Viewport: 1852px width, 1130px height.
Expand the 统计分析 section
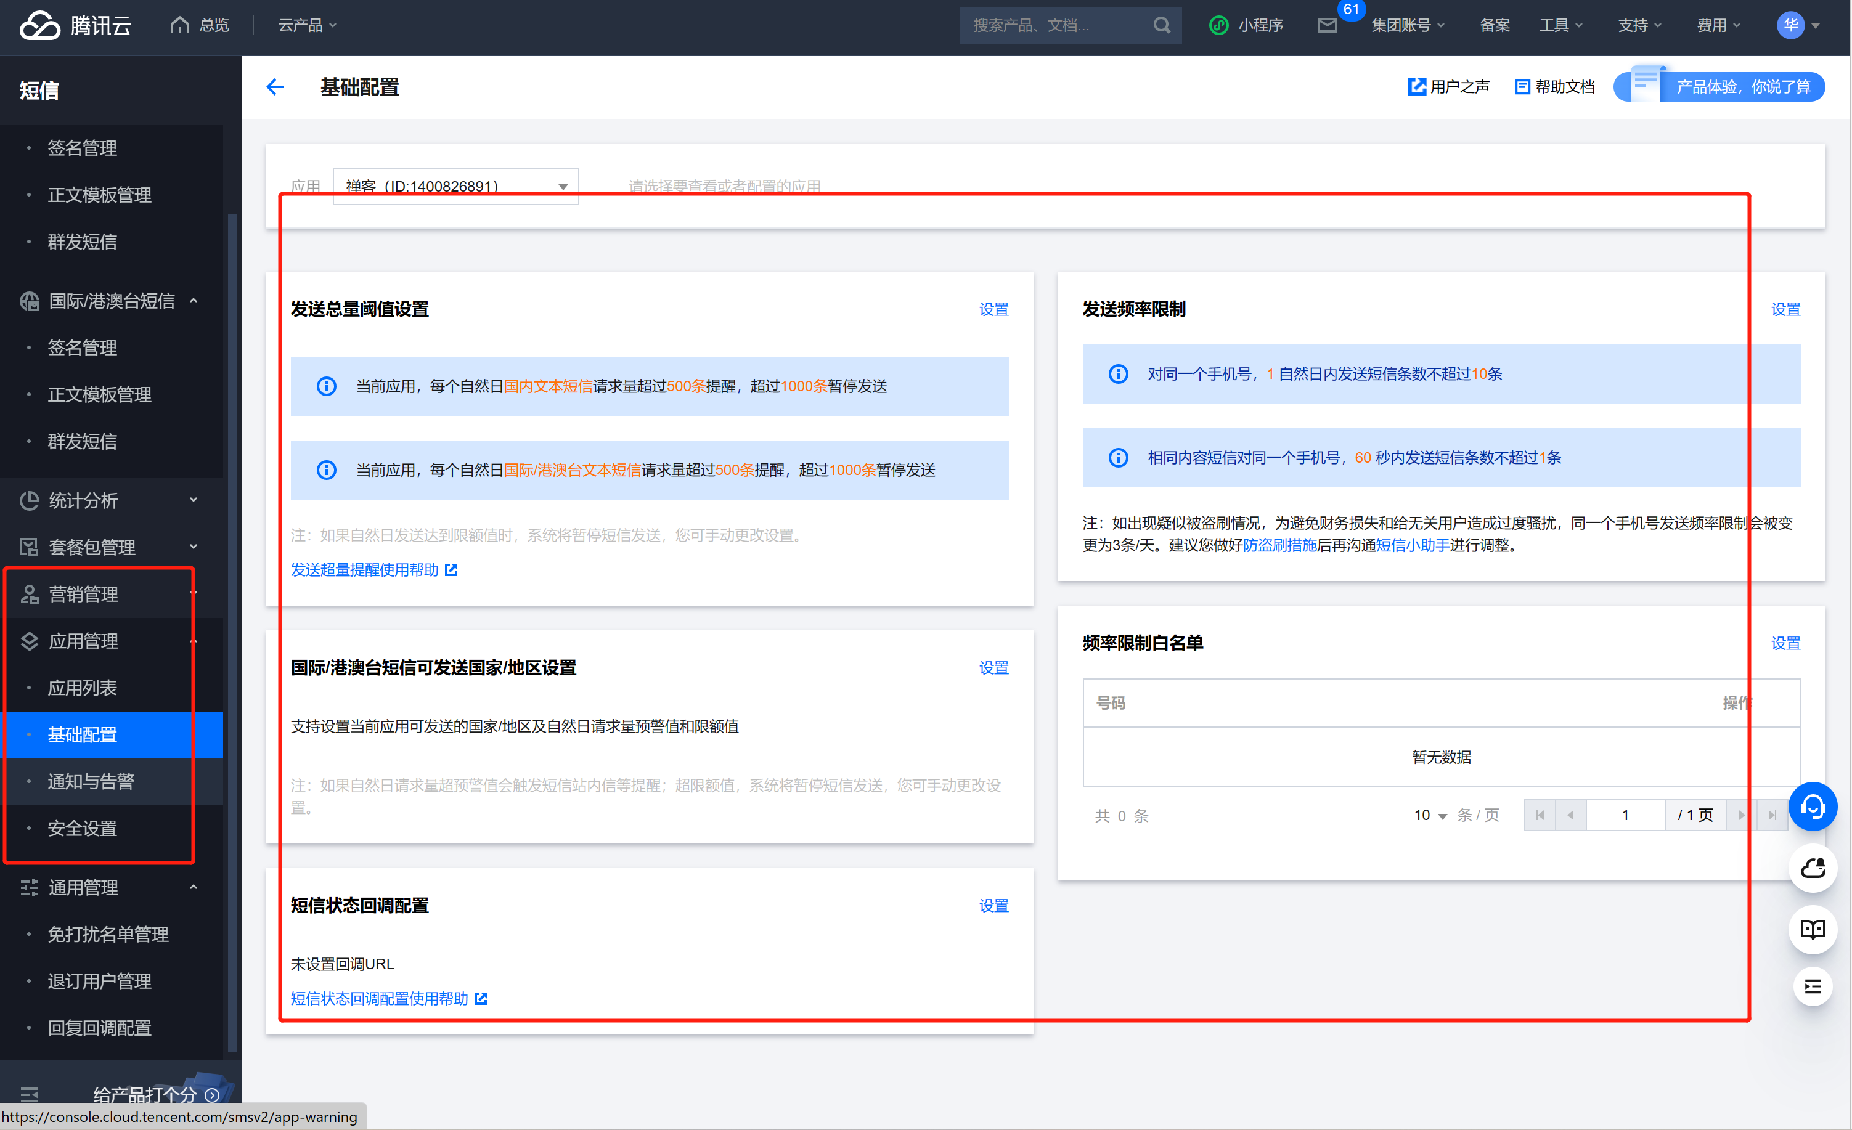[193, 500]
